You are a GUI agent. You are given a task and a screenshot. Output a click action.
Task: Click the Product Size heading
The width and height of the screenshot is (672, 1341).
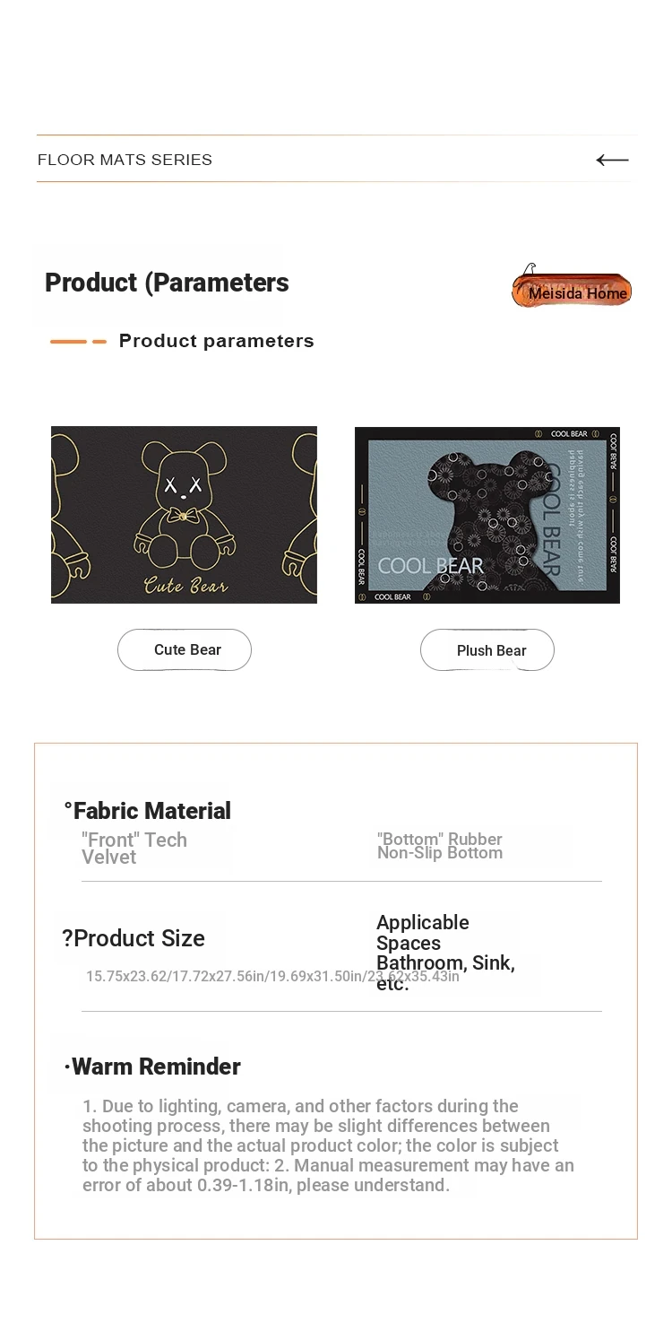[x=134, y=938]
